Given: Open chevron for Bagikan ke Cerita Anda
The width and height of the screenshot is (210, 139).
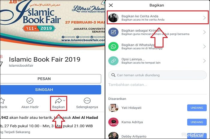Looking at the screenshot, I should coord(204,18).
